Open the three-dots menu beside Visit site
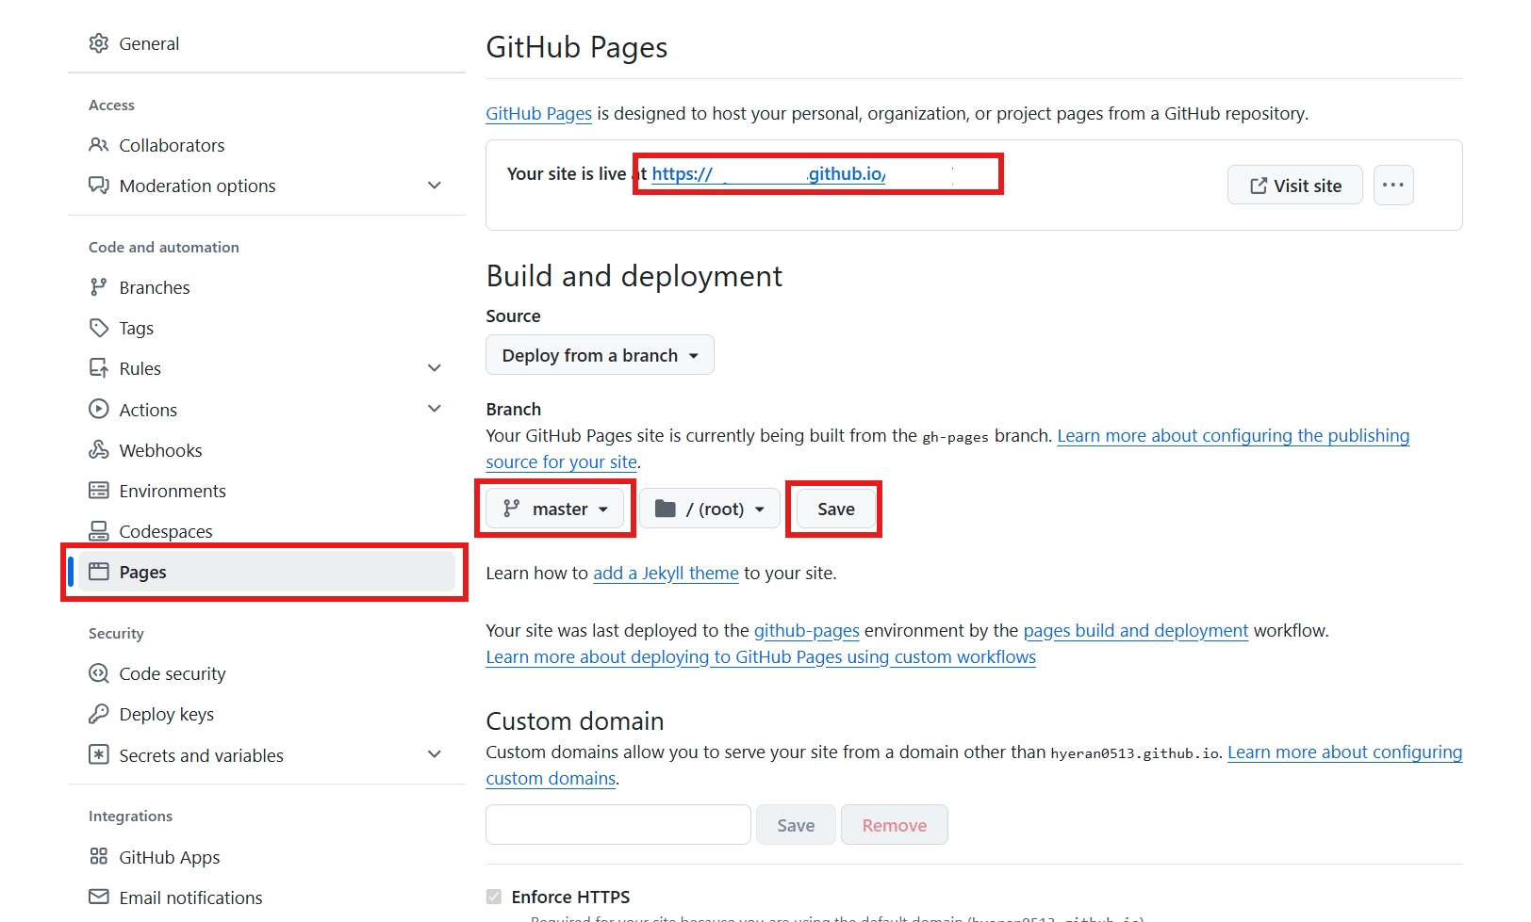The image size is (1531, 922). [x=1393, y=185]
